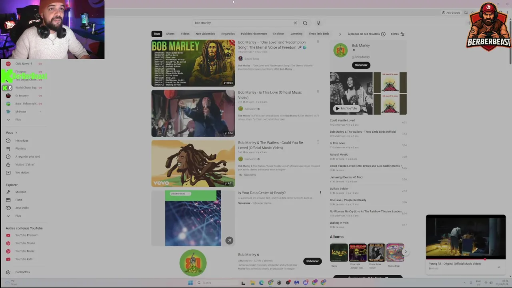
Task: Open Historique in the sidebar
Action: tap(22, 141)
